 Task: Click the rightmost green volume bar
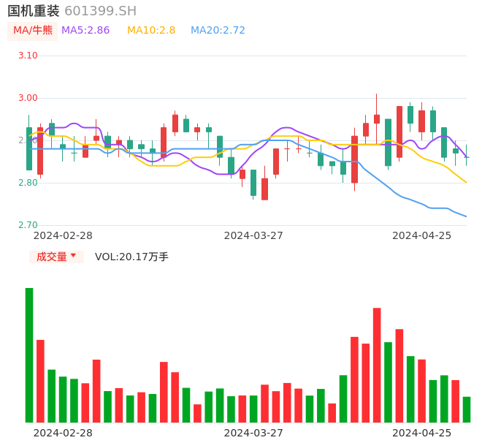click(x=467, y=409)
